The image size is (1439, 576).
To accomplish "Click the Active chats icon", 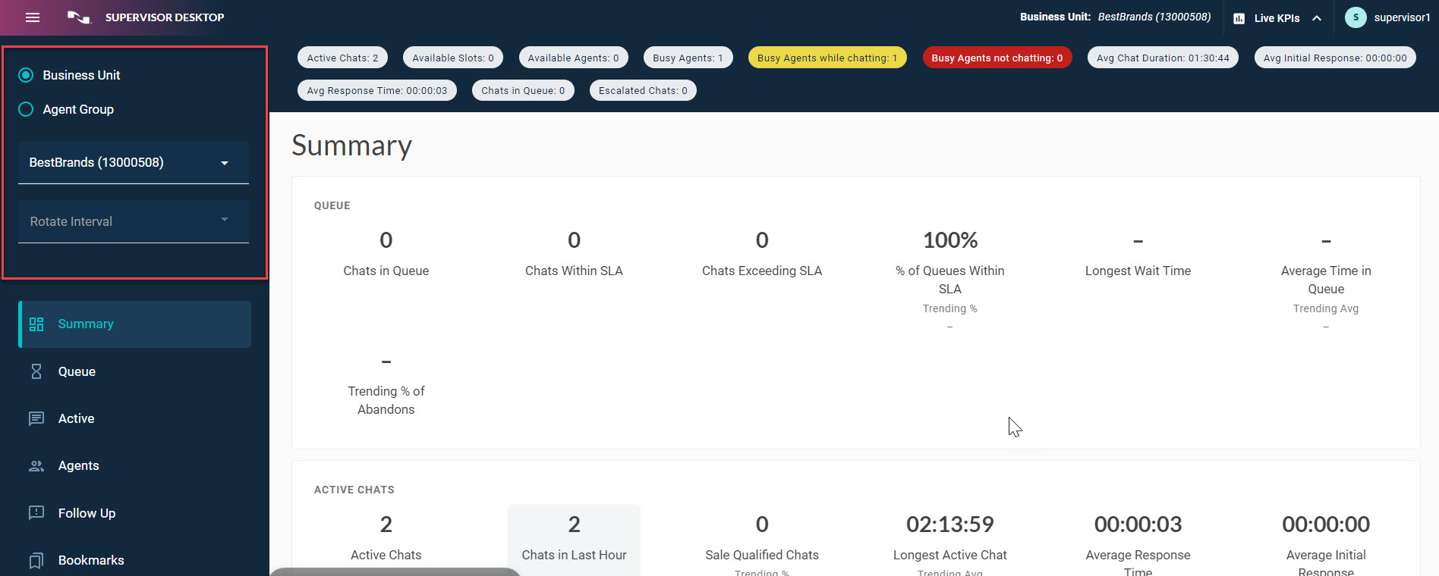I will coord(36,418).
